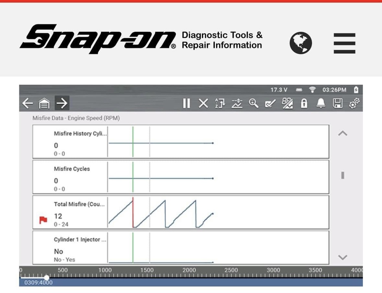Click the X clear data icon
Screen dimensions: 382x293
(204, 103)
